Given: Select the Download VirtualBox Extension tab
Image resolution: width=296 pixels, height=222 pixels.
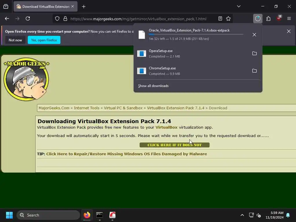Looking at the screenshot, I should pyautogui.click(x=45, y=7).
